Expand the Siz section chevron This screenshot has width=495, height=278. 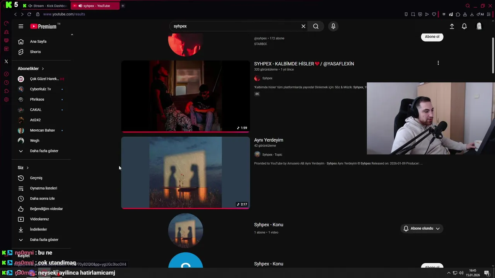click(27, 168)
